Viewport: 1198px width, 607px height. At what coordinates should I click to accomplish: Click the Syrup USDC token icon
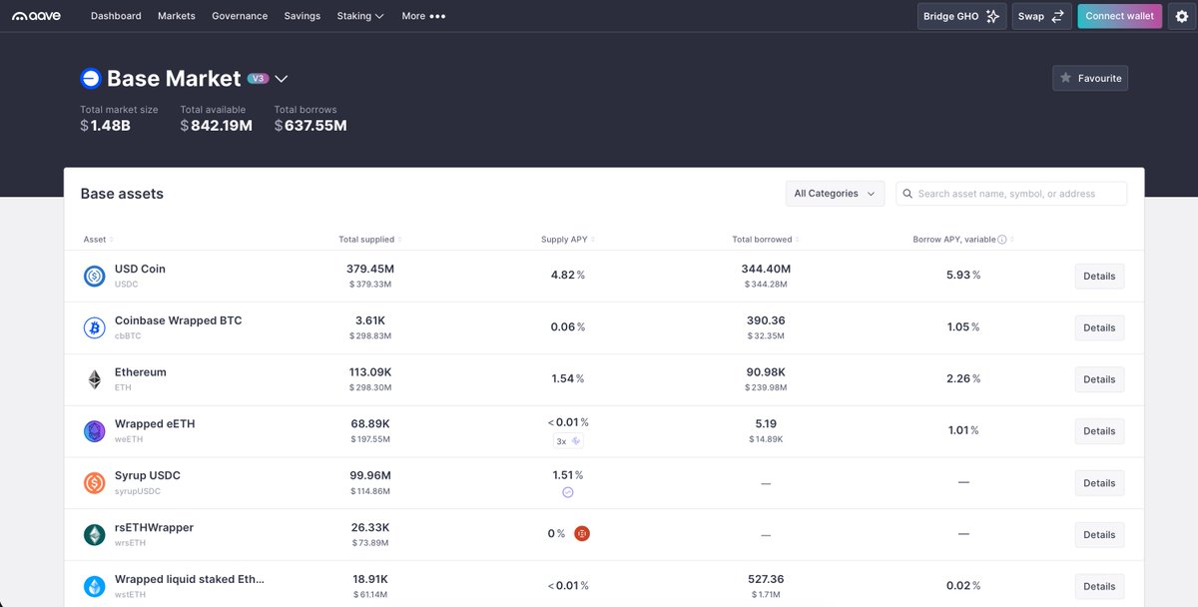pos(94,483)
